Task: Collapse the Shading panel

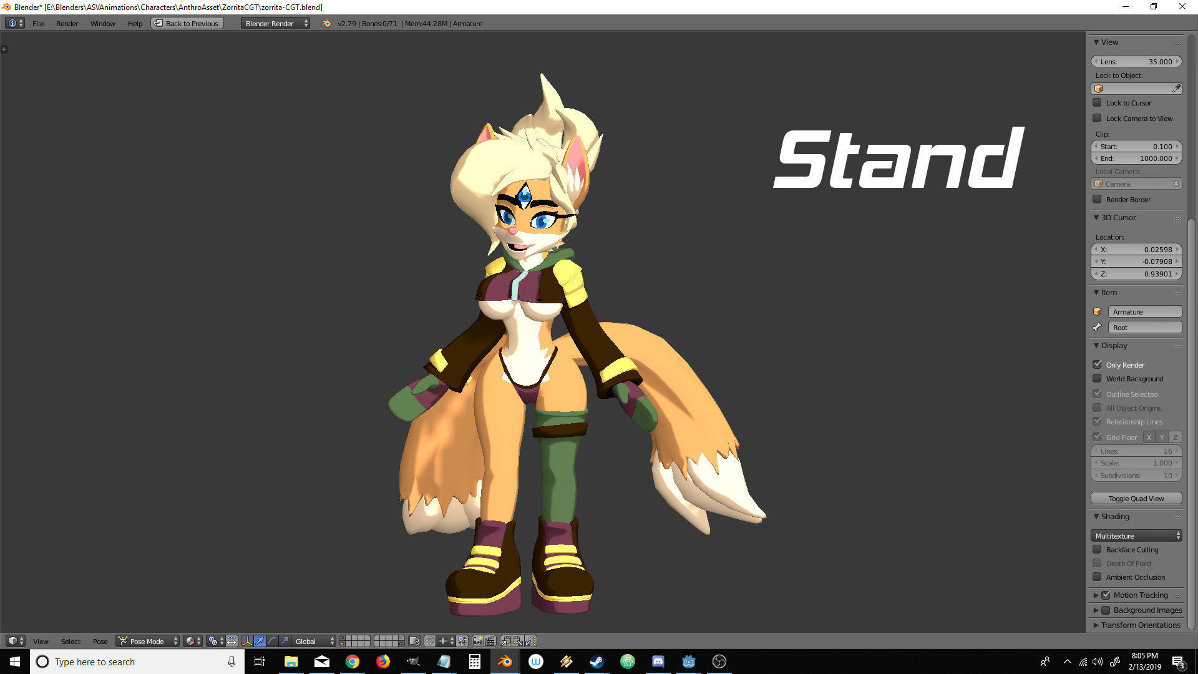Action: point(1096,516)
